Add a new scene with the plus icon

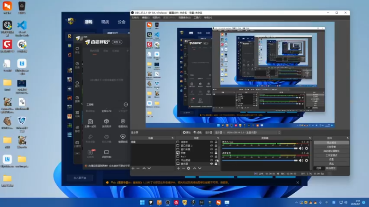(x=133, y=168)
